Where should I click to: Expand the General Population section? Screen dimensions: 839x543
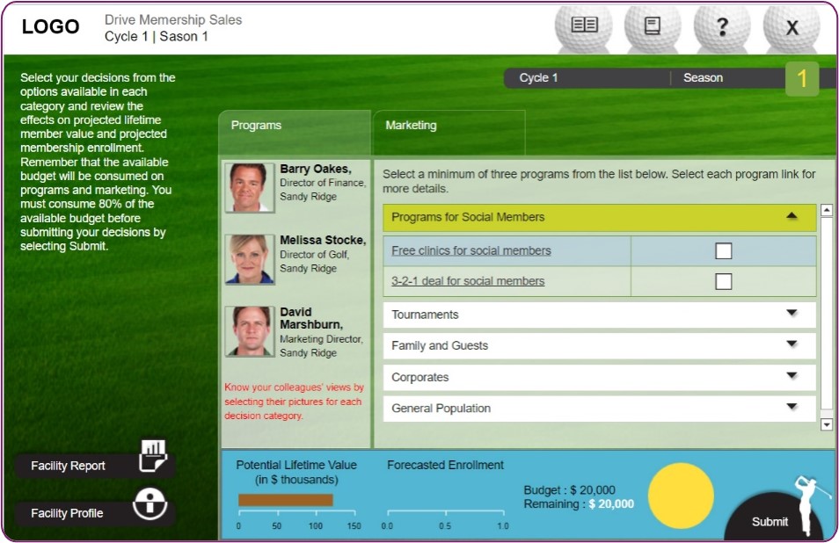coord(599,409)
